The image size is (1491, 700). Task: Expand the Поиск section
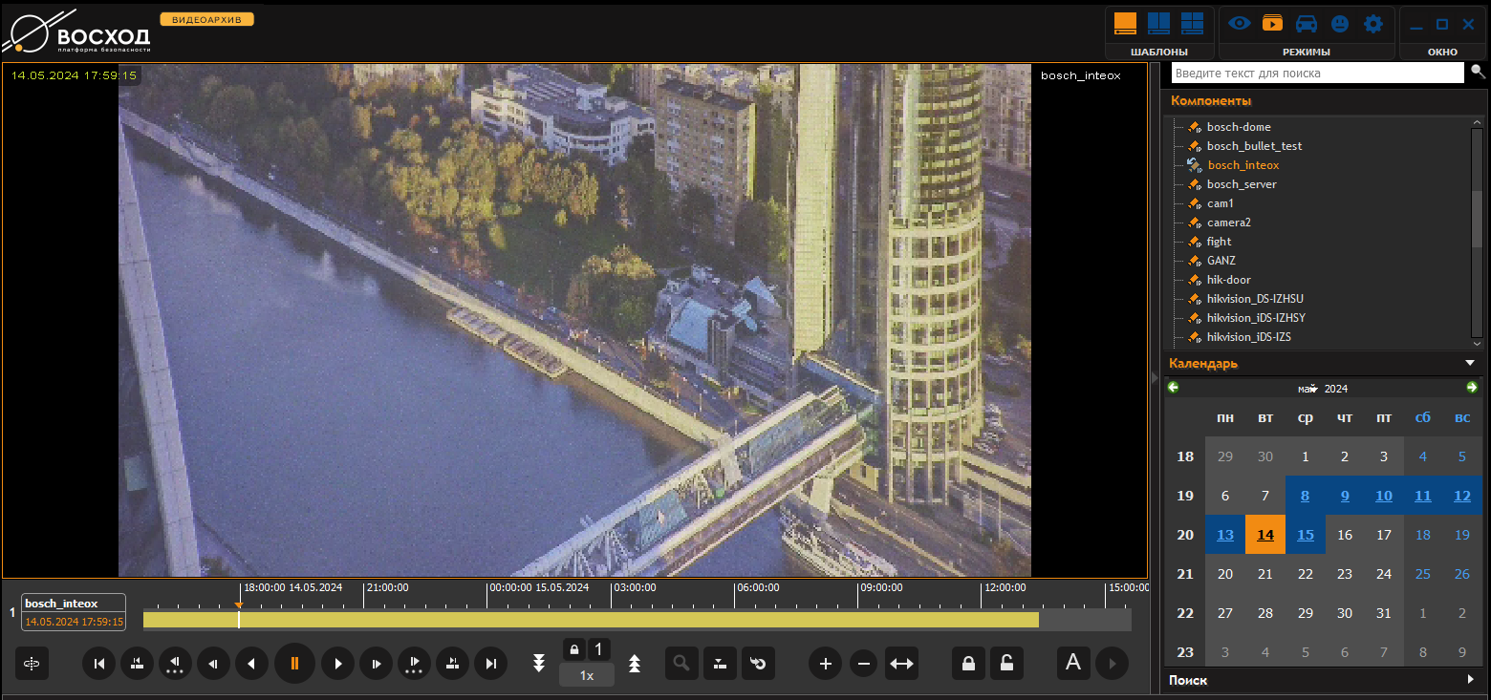1470,680
